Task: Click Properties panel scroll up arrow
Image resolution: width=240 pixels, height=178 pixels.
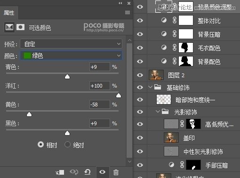Action: point(129,40)
